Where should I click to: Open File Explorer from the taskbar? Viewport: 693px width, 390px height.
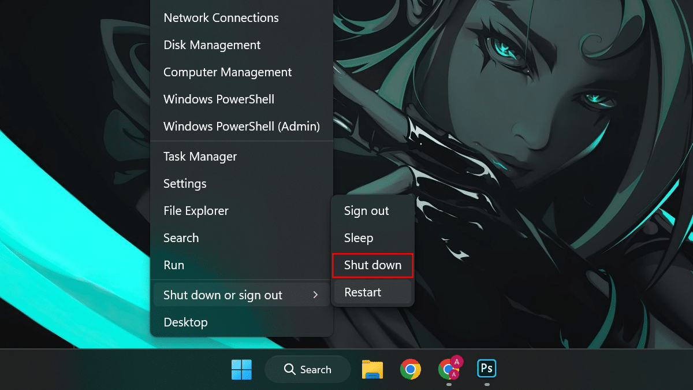point(372,369)
